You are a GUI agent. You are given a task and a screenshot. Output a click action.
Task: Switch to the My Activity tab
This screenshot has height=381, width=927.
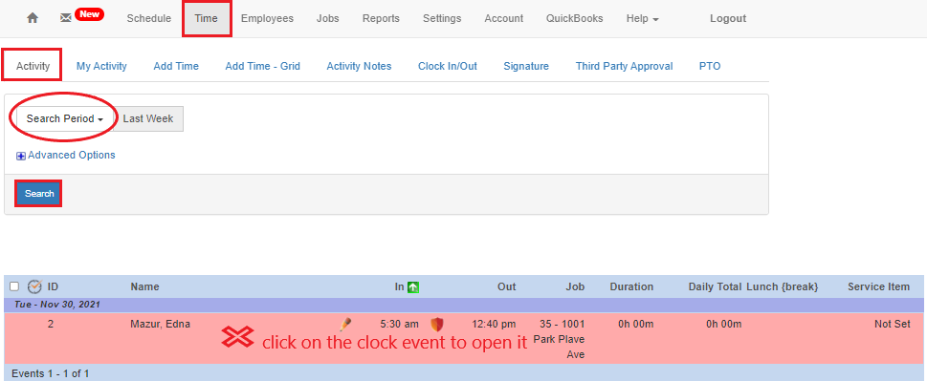pyautogui.click(x=101, y=66)
